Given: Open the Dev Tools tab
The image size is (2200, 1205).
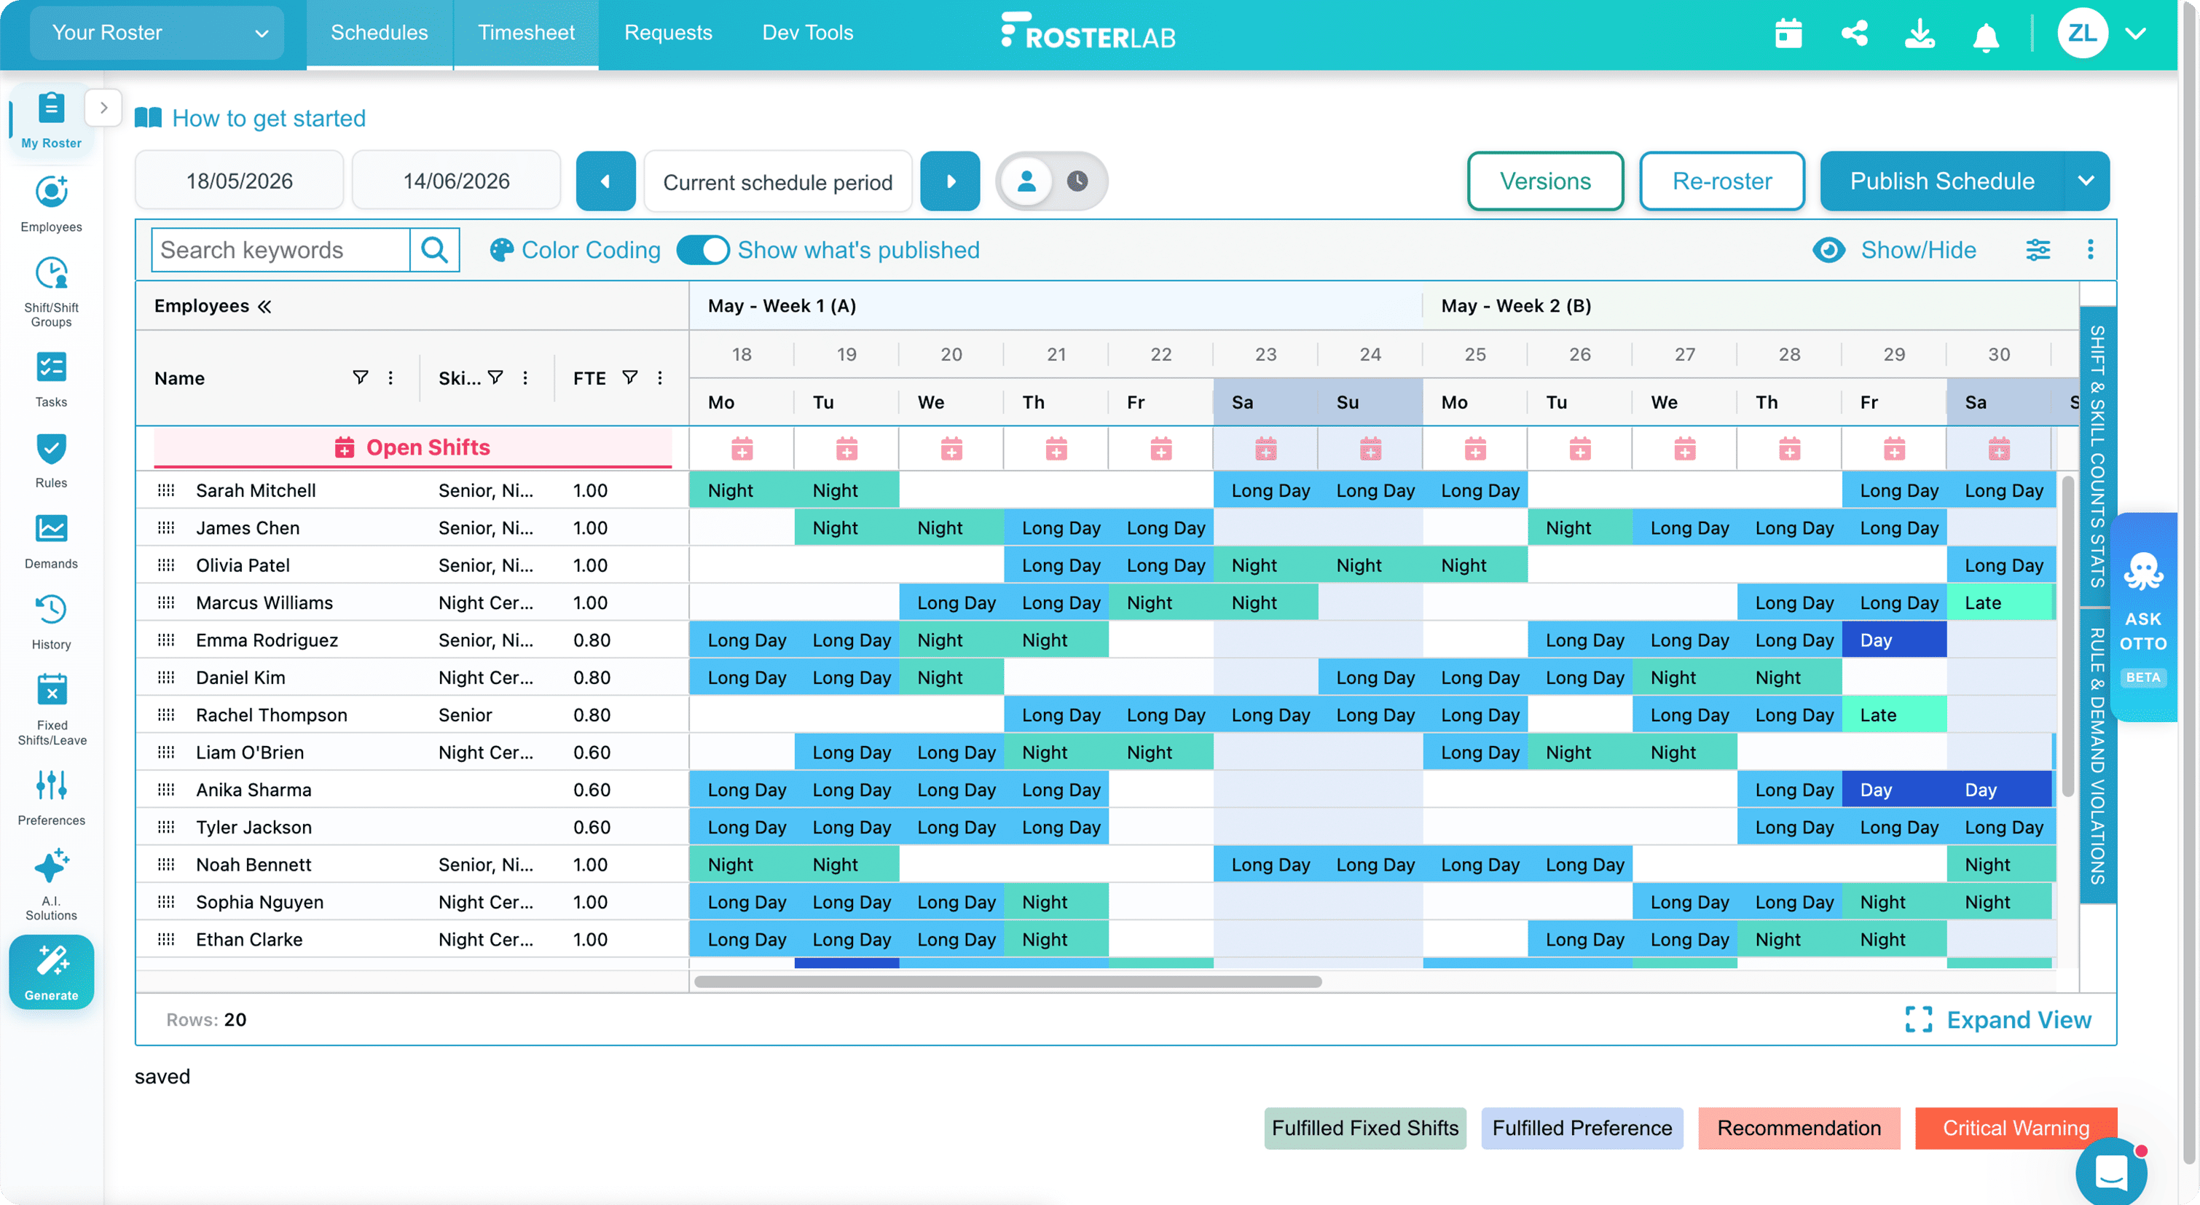Looking at the screenshot, I should (x=807, y=33).
